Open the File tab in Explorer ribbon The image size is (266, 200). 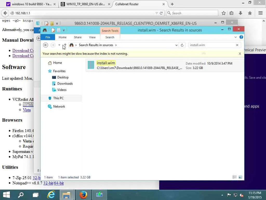(48, 37)
